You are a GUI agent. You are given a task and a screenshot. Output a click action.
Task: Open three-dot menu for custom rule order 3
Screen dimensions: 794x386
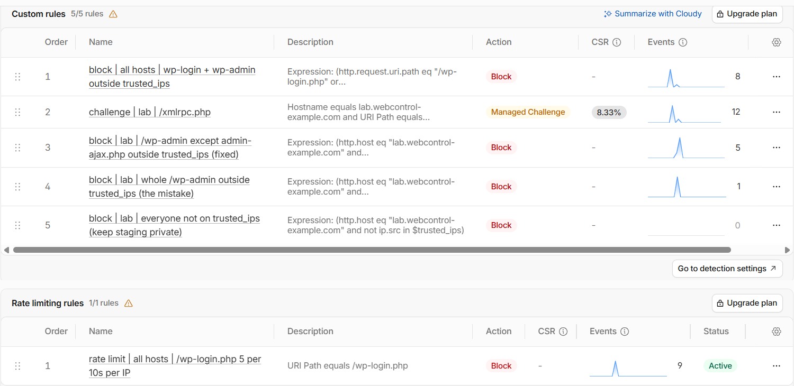pyautogui.click(x=777, y=148)
